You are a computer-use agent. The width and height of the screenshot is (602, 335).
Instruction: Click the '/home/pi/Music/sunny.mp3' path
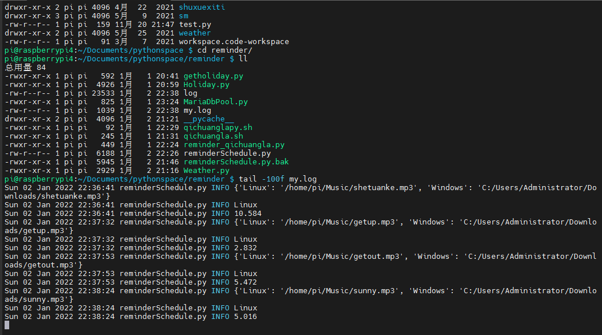point(340,290)
